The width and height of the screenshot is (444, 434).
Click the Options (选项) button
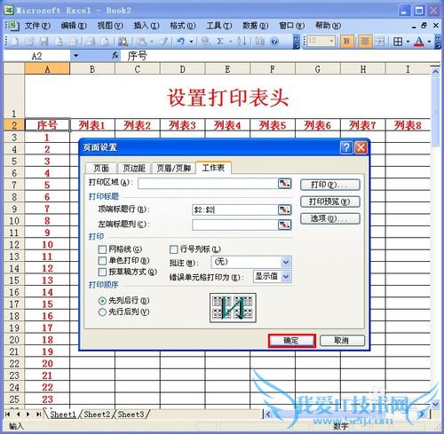330,219
